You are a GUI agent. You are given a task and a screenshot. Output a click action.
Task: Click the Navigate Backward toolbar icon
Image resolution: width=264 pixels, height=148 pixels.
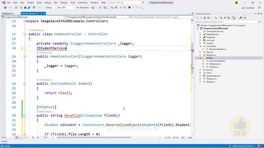tap(5, 8)
